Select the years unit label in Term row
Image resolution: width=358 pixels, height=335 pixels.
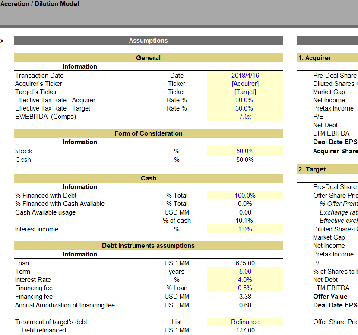click(177, 272)
